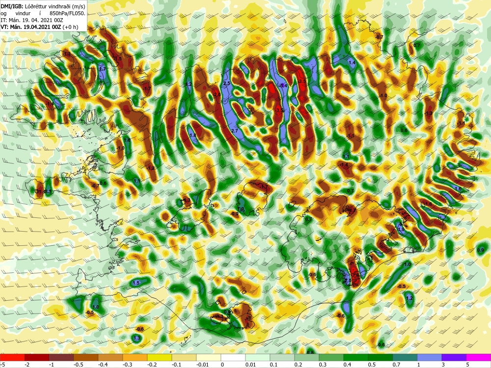
Task: Click the 0.2 legend label
Action: 298,365
